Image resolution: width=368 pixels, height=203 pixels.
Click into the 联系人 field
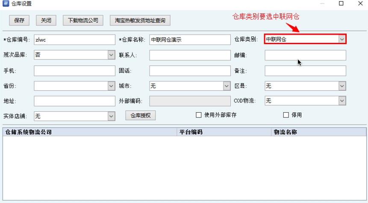point(190,55)
